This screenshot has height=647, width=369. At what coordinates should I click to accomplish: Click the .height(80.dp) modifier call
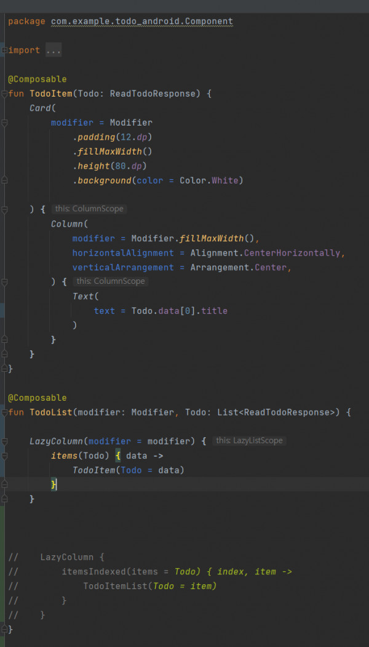(109, 166)
